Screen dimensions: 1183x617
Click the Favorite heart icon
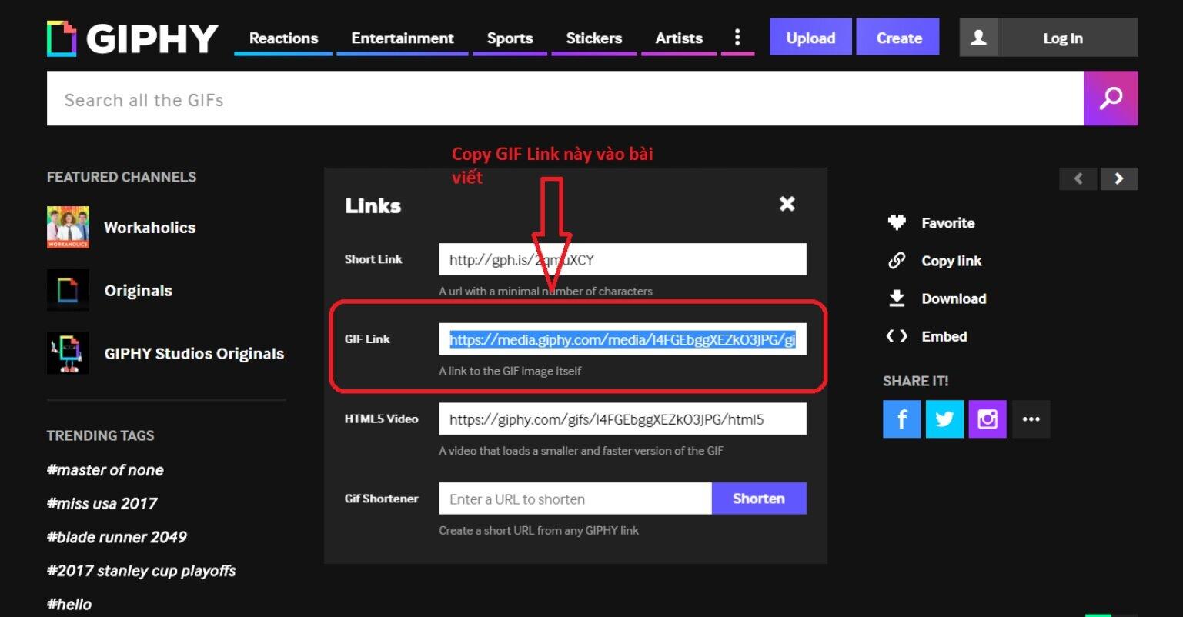point(897,223)
